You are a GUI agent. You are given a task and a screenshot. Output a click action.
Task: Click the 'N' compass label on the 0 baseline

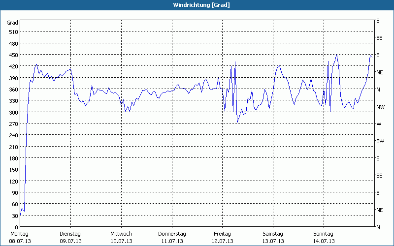pos(378,227)
